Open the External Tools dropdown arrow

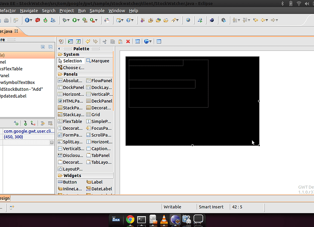[96, 20]
